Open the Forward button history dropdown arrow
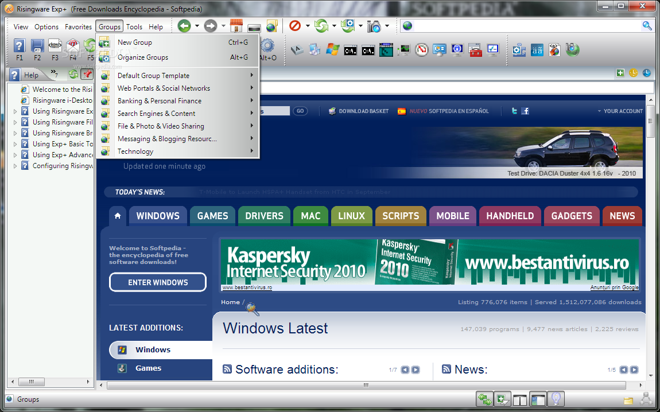 (223, 26)
